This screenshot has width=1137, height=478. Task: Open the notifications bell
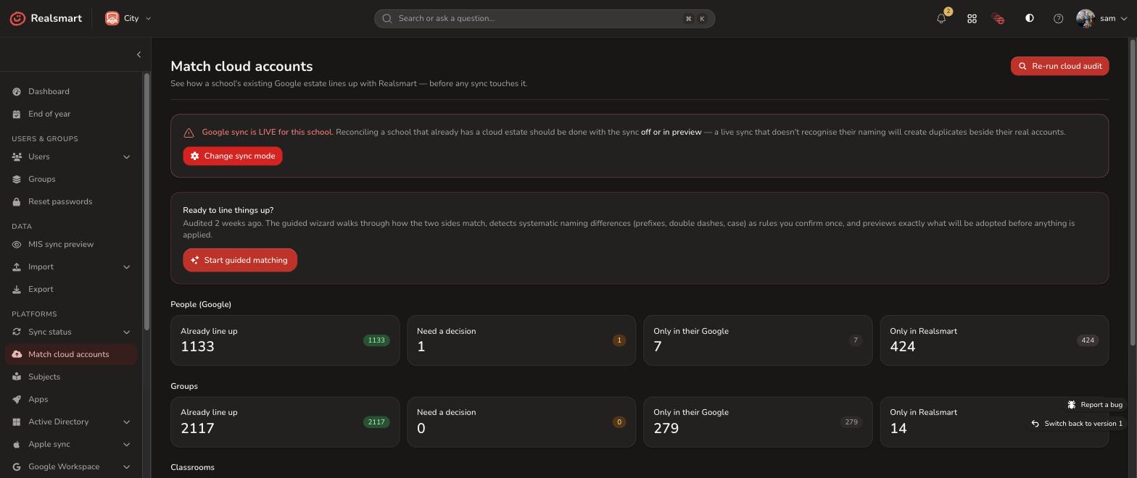(x=941, y=19)
